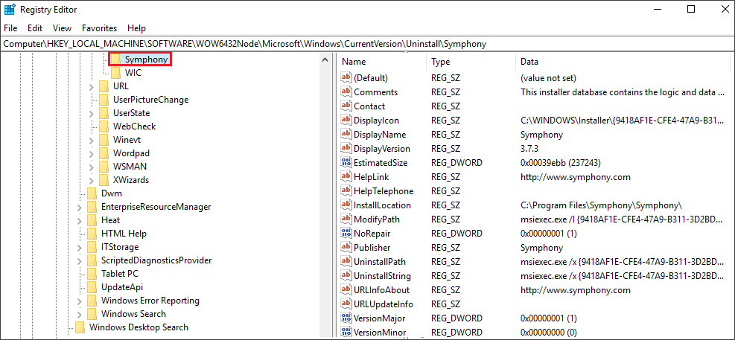Click the (Default) value string icon
This screenshot has height=340, width=735.
click(x=346, y=77)
